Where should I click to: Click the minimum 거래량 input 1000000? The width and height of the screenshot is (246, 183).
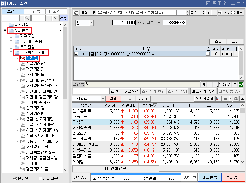124,22
